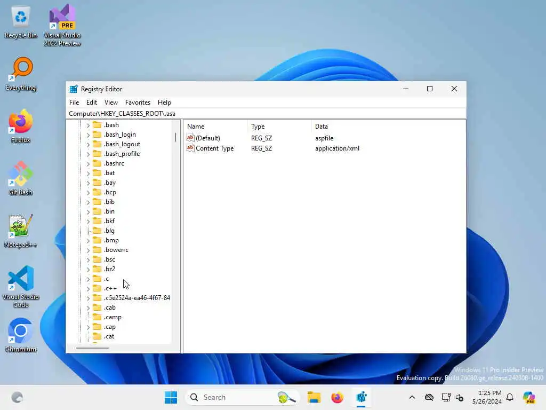Click the application/xml data value
Image resolution: width=546 pixels, height=410 pixels.
point(337,148)
